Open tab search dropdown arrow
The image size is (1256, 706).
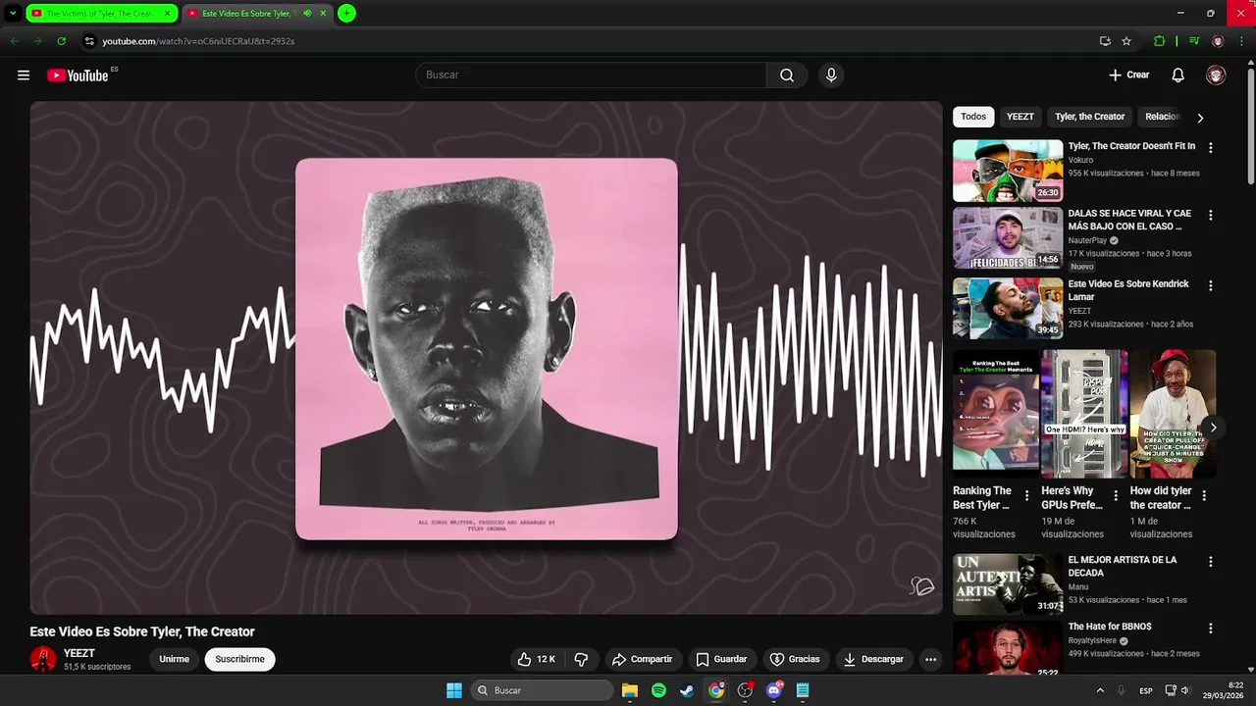[13, 14]
